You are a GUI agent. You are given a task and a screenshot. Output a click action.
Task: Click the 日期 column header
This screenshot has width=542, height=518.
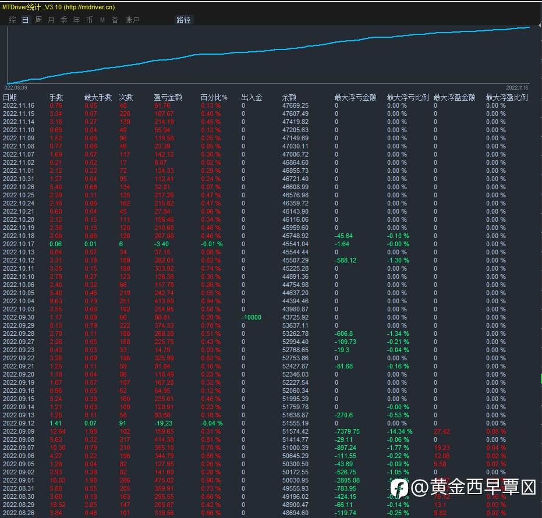[10, 98]
